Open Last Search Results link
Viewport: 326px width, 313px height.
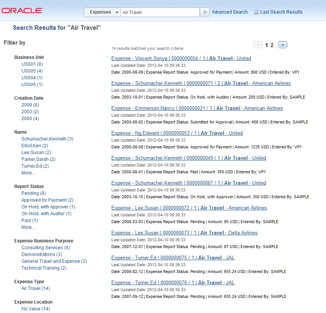281,12
